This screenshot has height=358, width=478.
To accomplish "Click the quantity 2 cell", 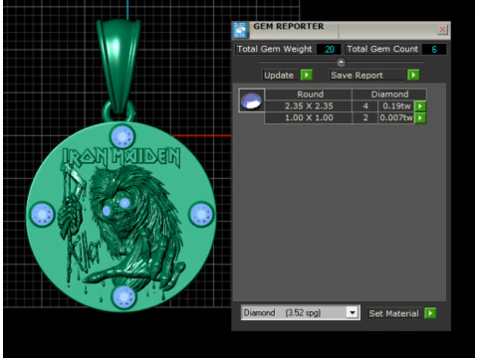I will coord(365,117).
